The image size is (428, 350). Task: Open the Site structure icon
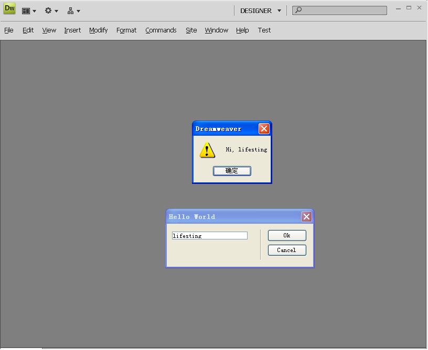pyautogui.click(x=70, y=10)
